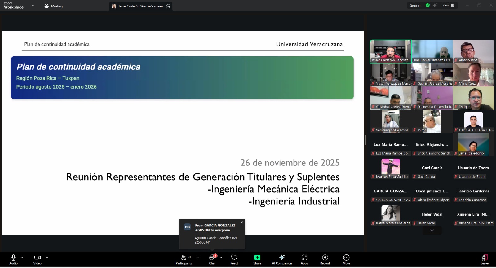Image resolution: width=496 pixels, height=268 pixels.
Task: Click the React icon
Action: tap(234, 259)
